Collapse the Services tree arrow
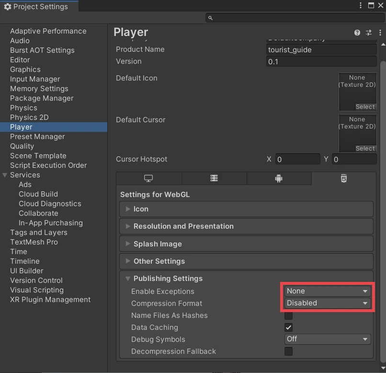This screenshot has width=386, height=373. coord(5,175)
